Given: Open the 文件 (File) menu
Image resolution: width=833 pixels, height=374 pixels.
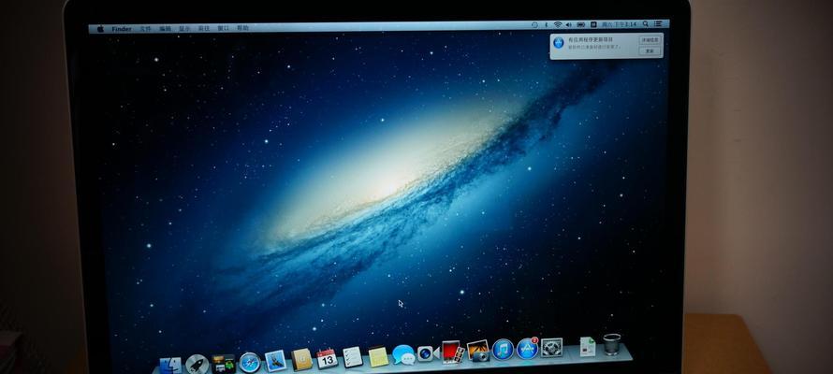Looking at the screenshot, I should tap(146, 29).
